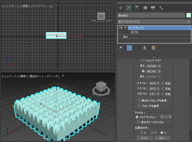Click the Make Unique icon
Screen dimensions: 192x142
pyautogui.click(x=139, y=48)
